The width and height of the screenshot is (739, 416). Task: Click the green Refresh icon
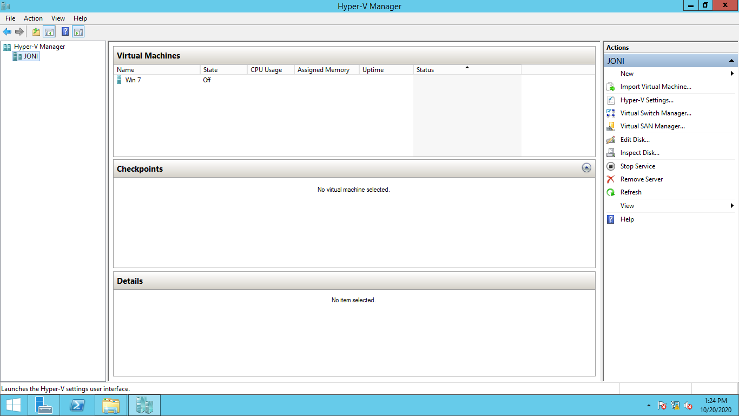click(611, 192)
